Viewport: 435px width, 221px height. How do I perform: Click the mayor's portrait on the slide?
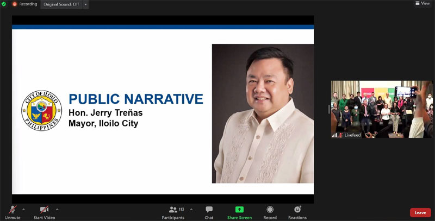tap(263, 113)
